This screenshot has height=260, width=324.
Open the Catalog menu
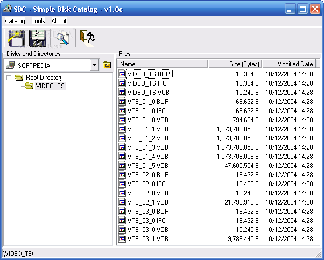point(15,21)
